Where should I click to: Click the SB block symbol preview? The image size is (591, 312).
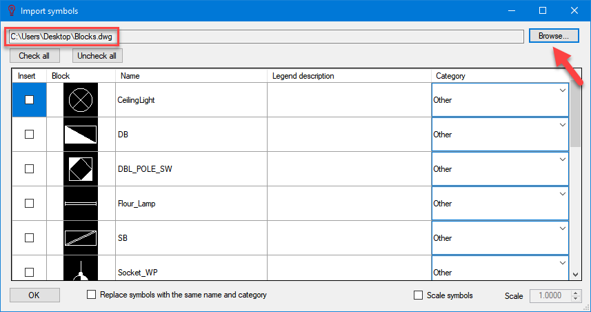(81, 238)
